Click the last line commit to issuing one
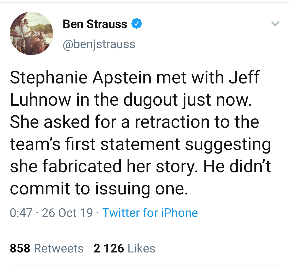Screen dimensions: 289x272 [x=99, y=189]
